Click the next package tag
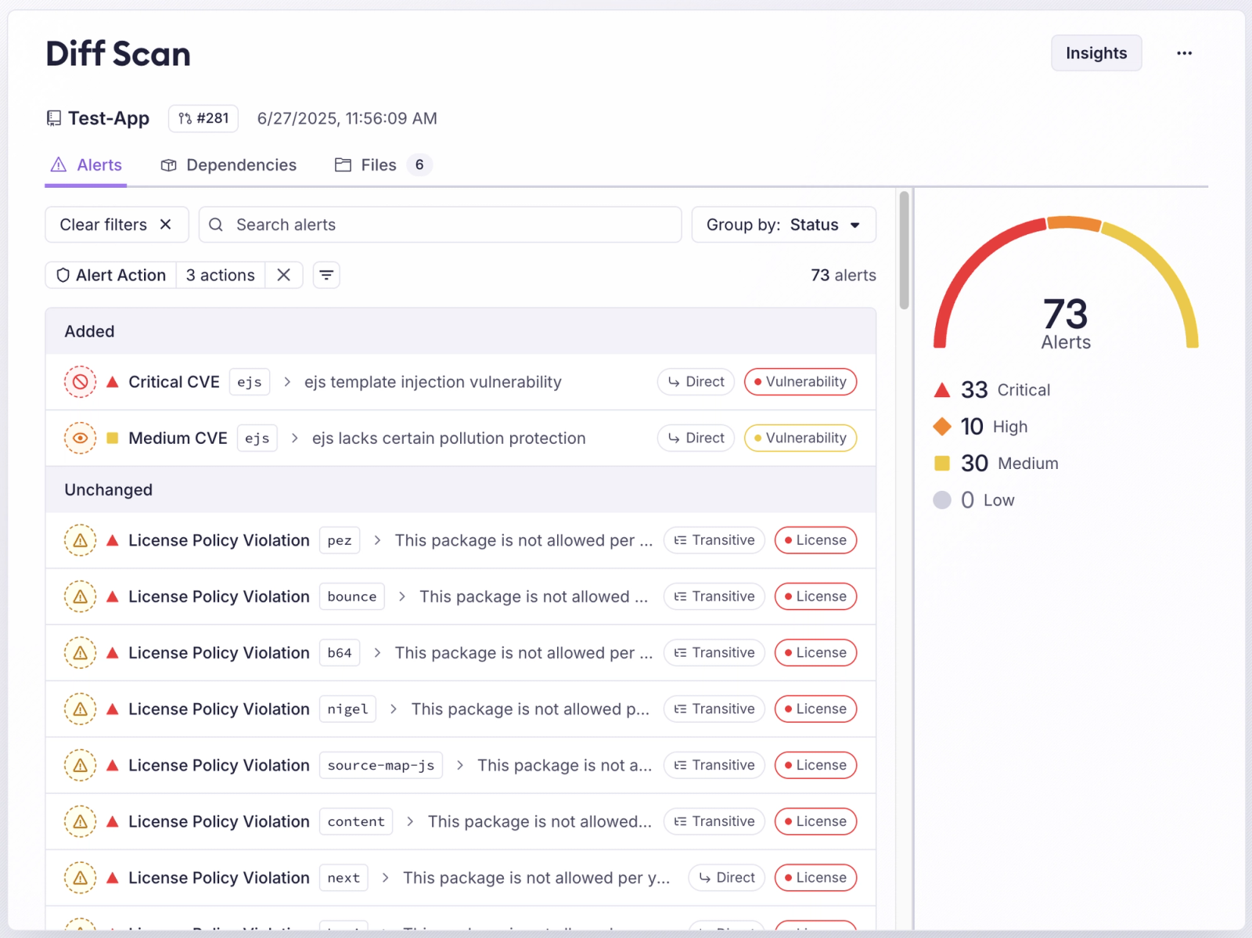Viewport: 1252px width, 938px height. 344,878
